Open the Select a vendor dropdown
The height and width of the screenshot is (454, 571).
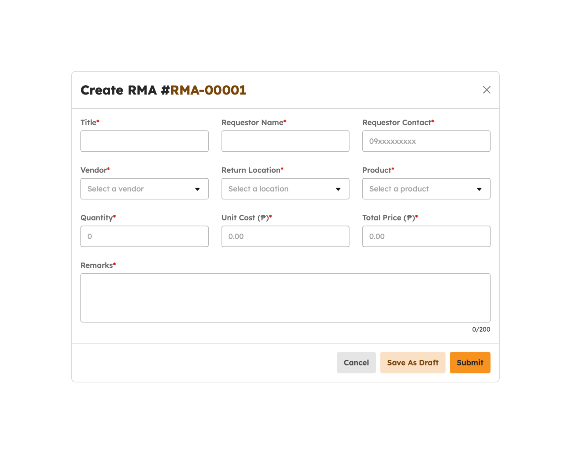click(145, 189)
